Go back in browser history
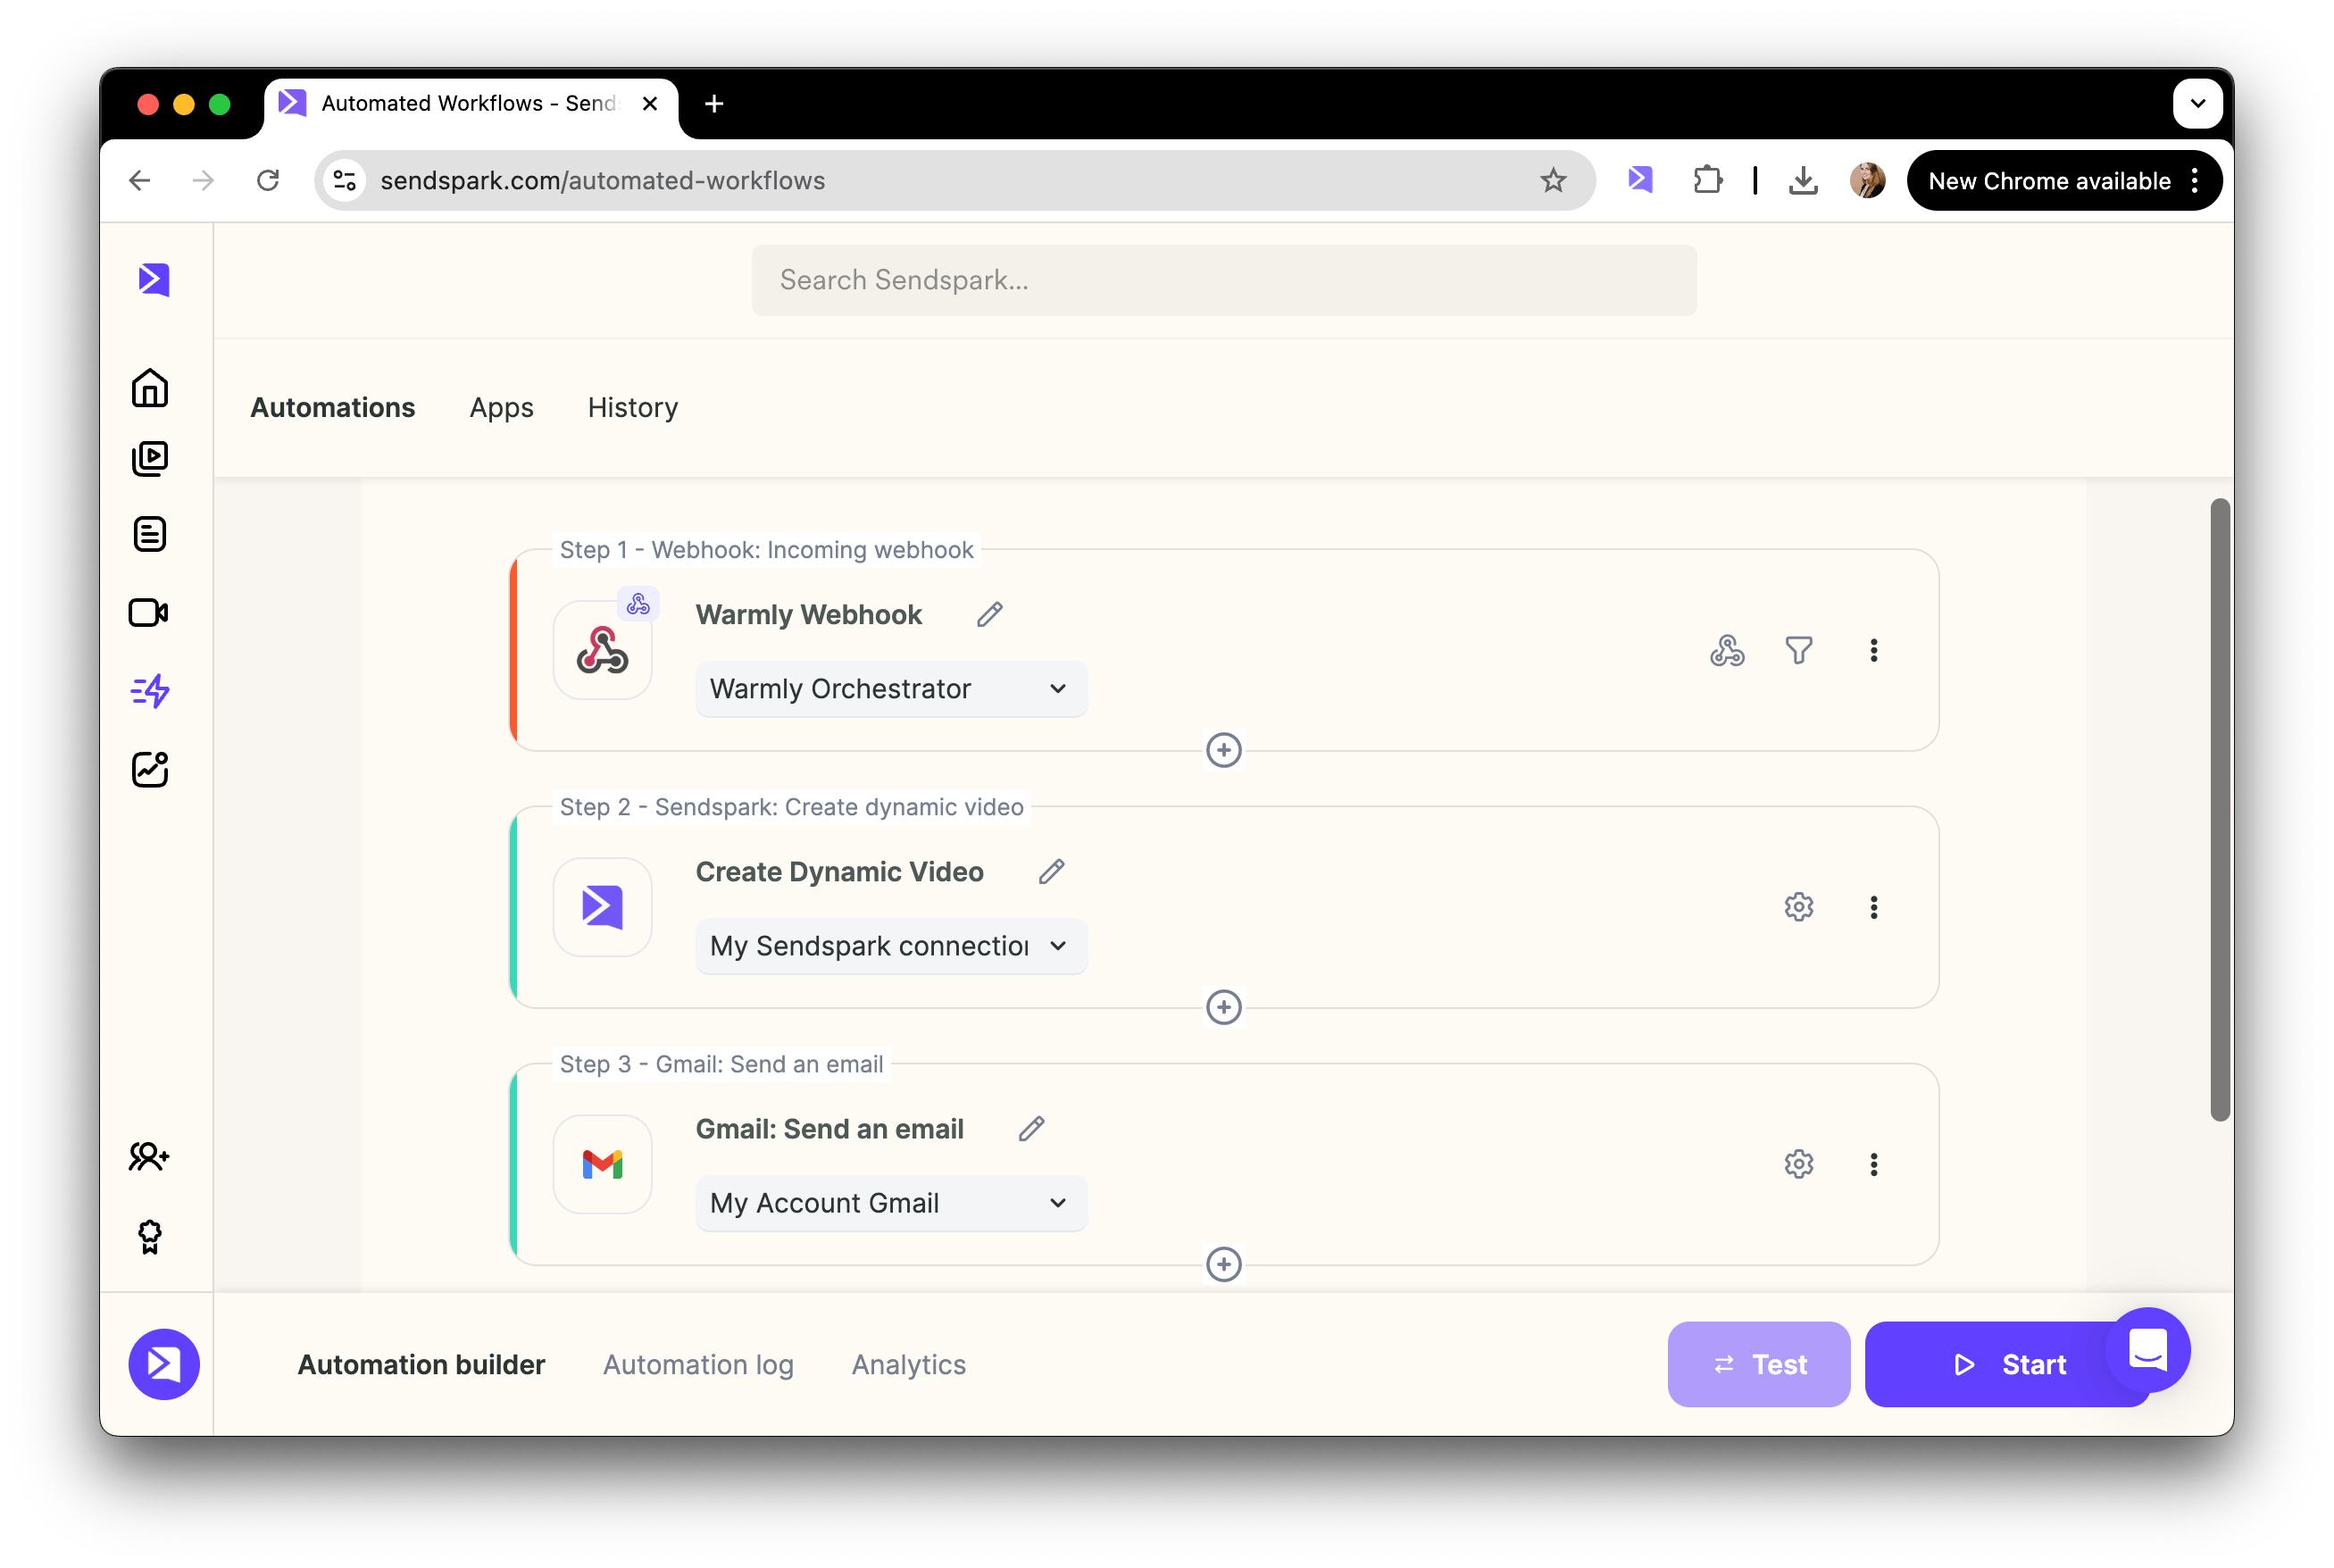The height and width of the screenshot is (1568, 2334). pos(140,180)
